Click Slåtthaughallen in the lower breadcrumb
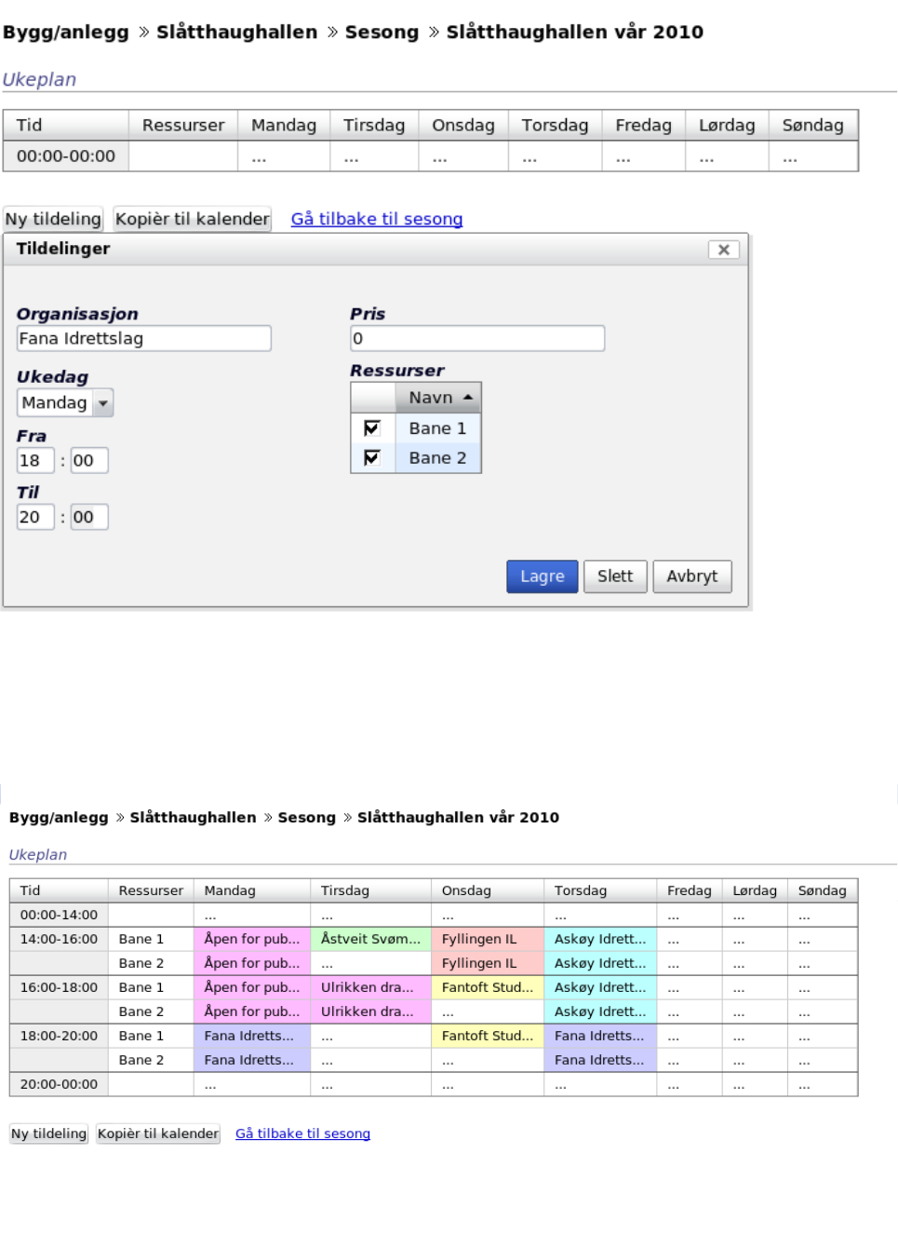The width and height of the screenshot is (898, 1235). coord(193,817)
